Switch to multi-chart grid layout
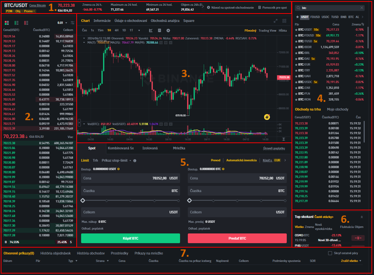Viewport: 374px width, 275px height. point(284,21)
